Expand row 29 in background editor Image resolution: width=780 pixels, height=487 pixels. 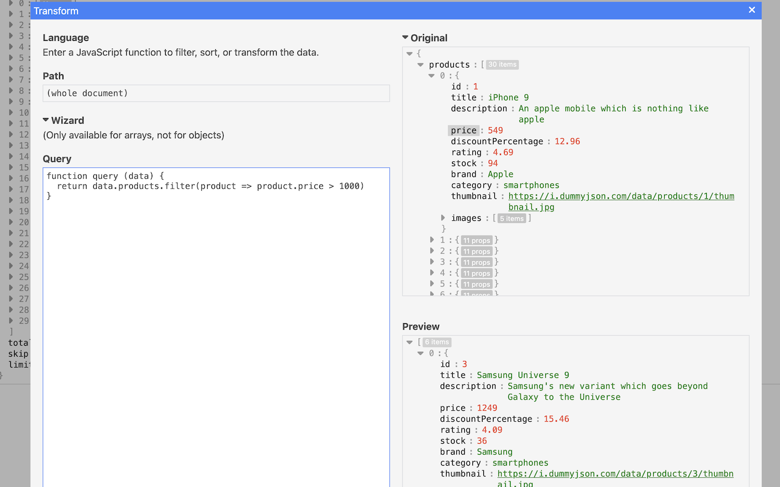click(x=11, y=321)
